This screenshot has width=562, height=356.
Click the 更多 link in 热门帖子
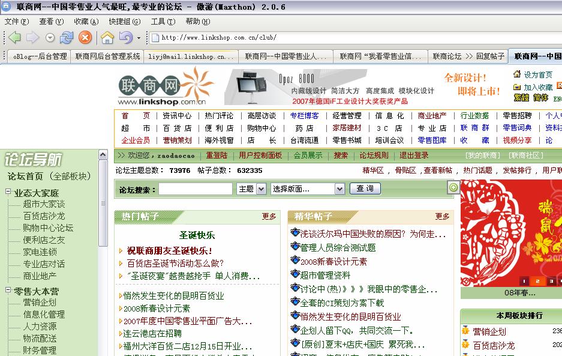coord(269,216)
